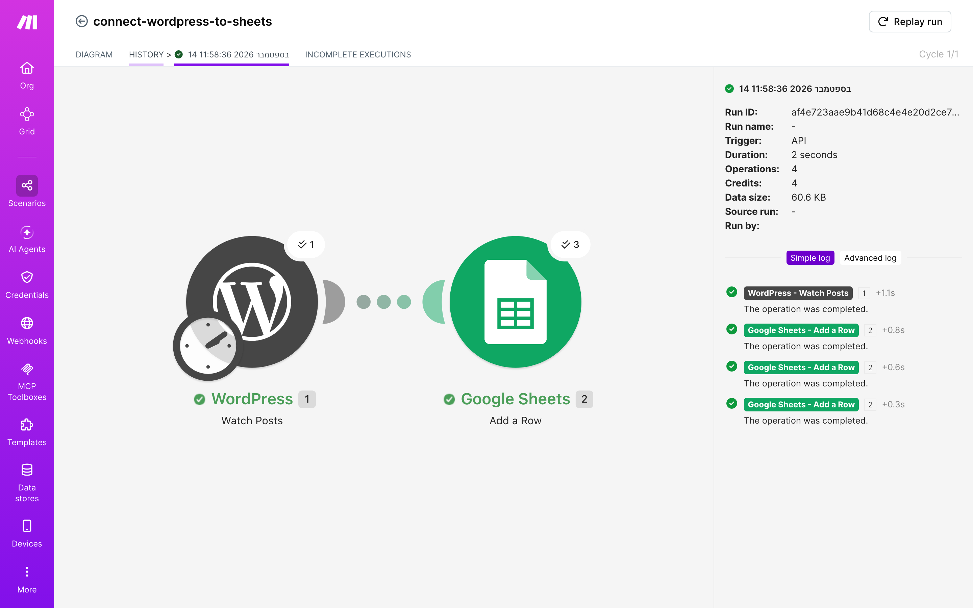Click Google Sheets - Add a Row entry at +0.6s
This screenshot has height=608, width=973.
(801, 368)
